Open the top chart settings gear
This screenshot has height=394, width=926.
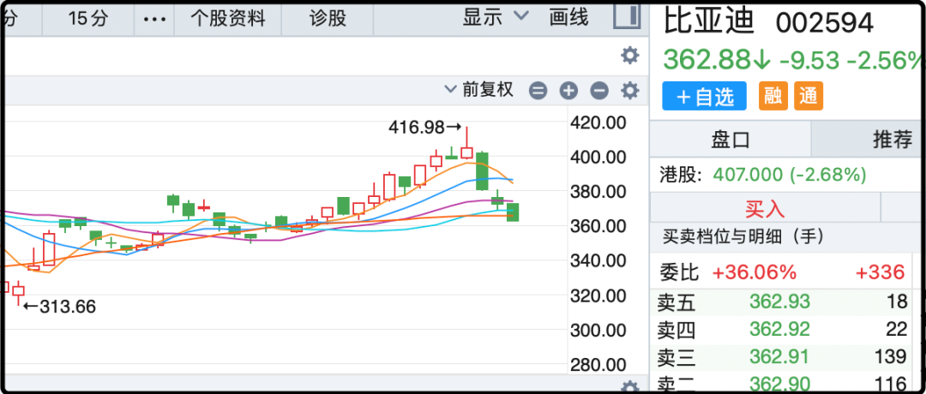[x=629, y=57]
